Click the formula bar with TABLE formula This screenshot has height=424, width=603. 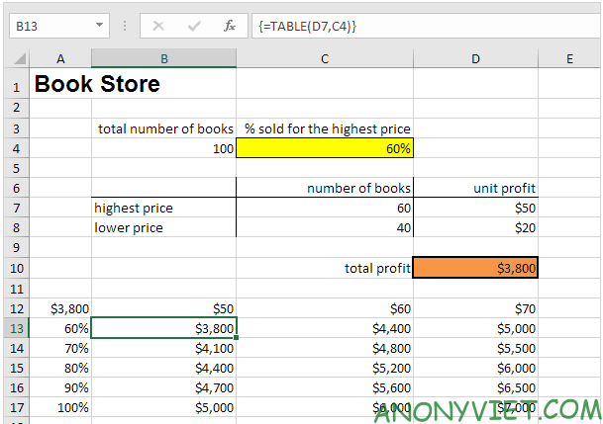(x=416, y=25)
